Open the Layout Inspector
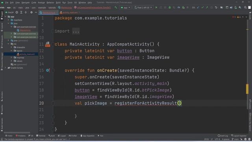Viewport: 252px width, 142px height. (239, 136)
